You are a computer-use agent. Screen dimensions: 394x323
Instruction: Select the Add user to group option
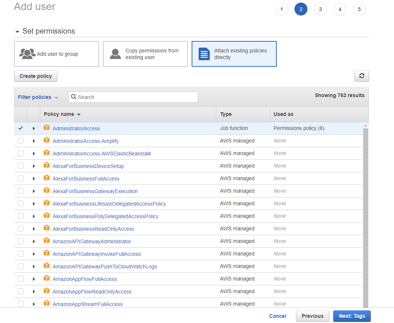pos(56,54)
